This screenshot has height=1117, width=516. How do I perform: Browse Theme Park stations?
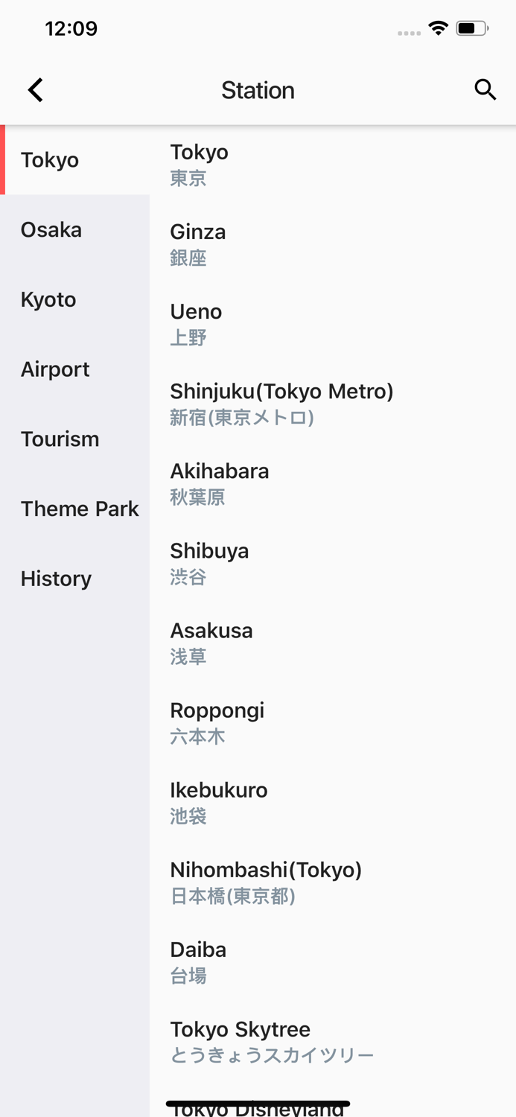[x=80, y=509]
